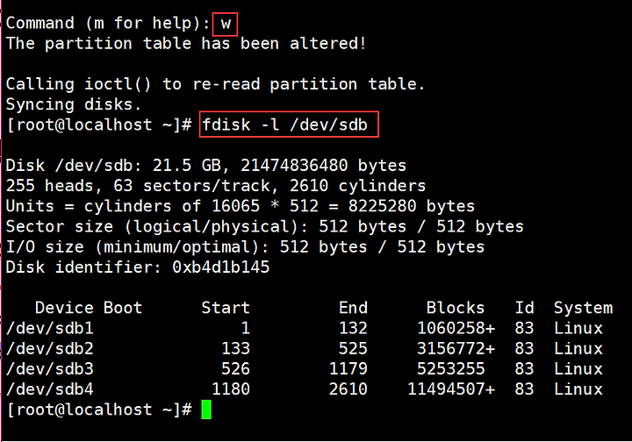Viewport: 632px width, 442px height.
Task: Click the 'Device Boot' column header
Action: (x=89, y=308)
